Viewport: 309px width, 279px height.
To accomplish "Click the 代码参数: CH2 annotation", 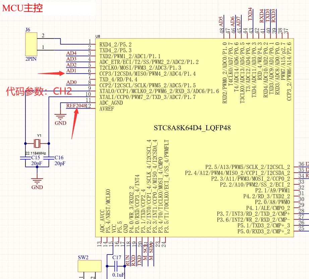I will coord(39,91).
